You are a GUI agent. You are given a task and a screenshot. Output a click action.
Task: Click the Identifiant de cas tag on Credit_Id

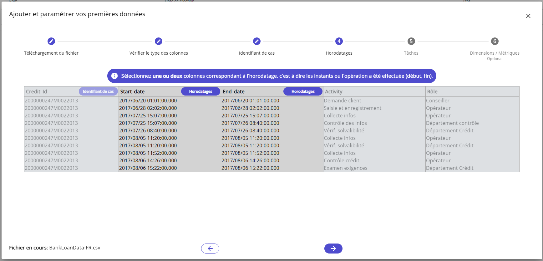[98, 91]
